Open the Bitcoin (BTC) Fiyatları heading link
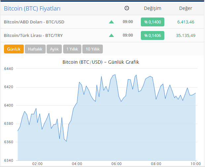 [x=32, y=9]
